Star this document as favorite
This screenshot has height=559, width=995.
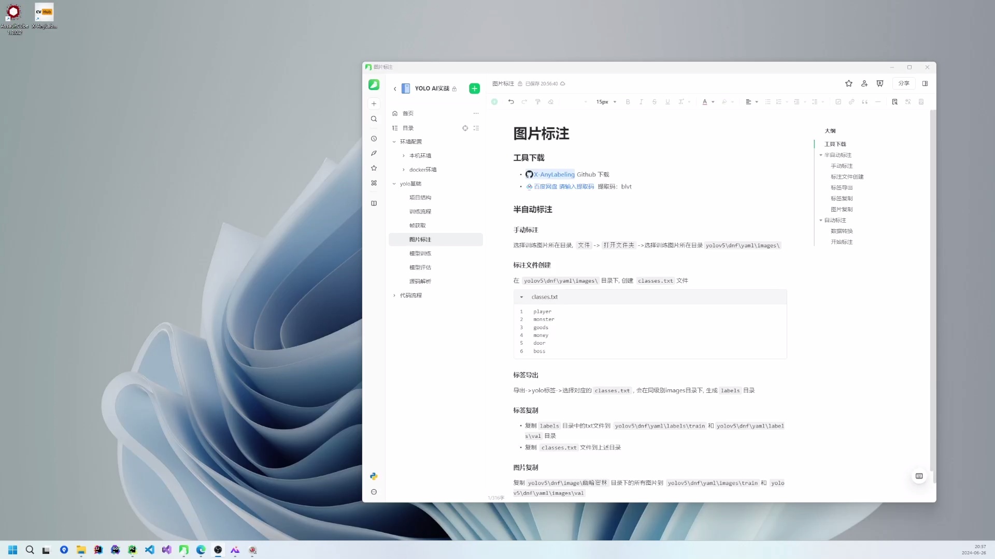pos(848,83)
